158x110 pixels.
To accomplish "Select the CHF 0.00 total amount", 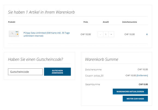I will 143,84.
